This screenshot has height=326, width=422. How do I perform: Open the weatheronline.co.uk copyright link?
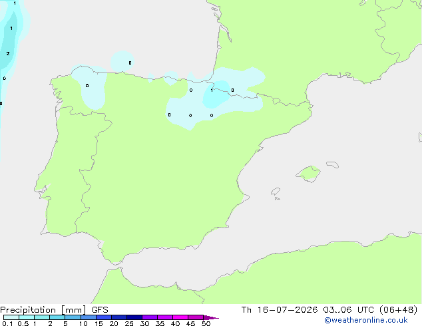coord(366,320)
